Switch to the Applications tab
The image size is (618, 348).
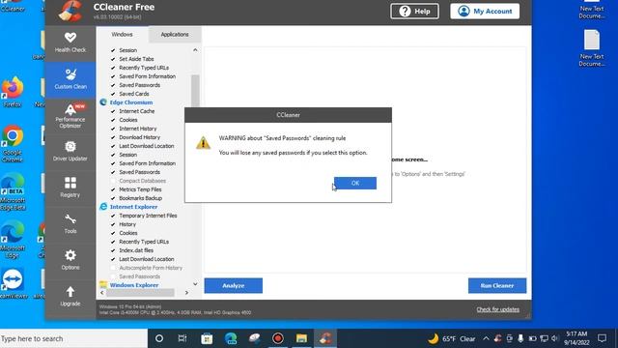pos(175,35)
